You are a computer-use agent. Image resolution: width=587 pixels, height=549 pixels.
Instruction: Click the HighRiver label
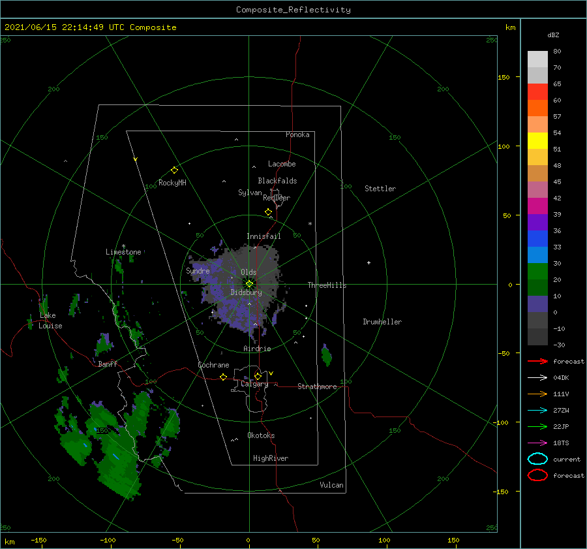(271, 458)
